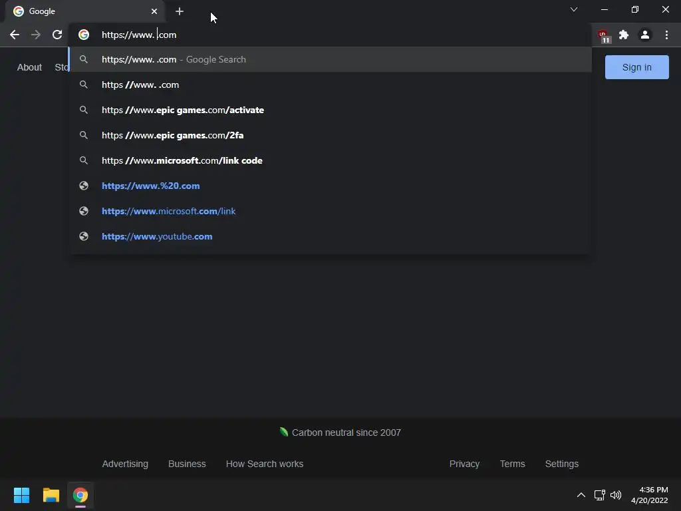Click the Google icon in address bar
Viewport: 681px width, 511px height.
[84, 35]
